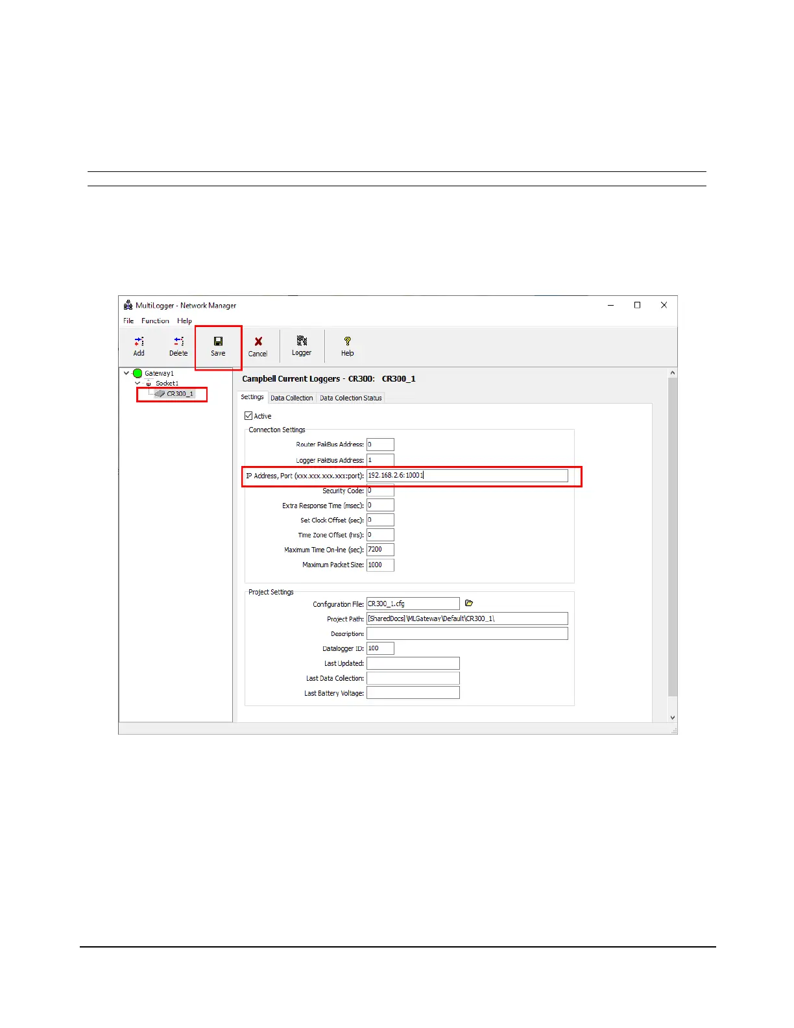Viewport: 794px width, 1028px height.
Task: Collapse the Gateway1 tree node
Action: [126, 373]
